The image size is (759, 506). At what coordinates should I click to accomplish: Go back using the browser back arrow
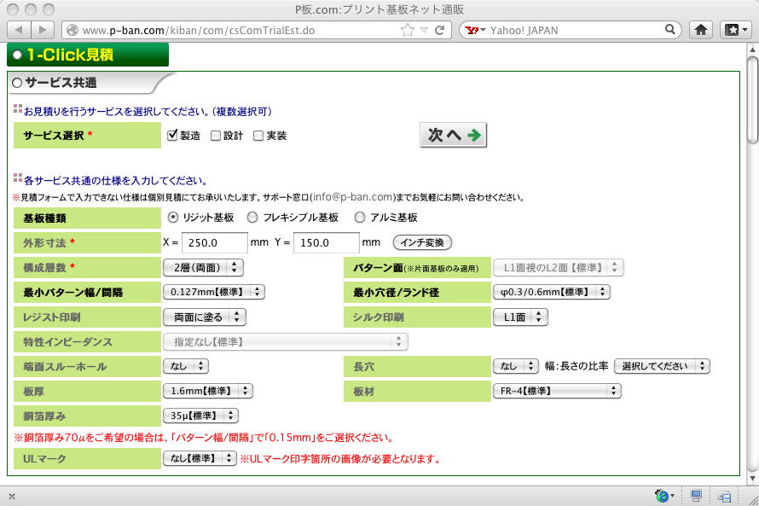[20, 30]
